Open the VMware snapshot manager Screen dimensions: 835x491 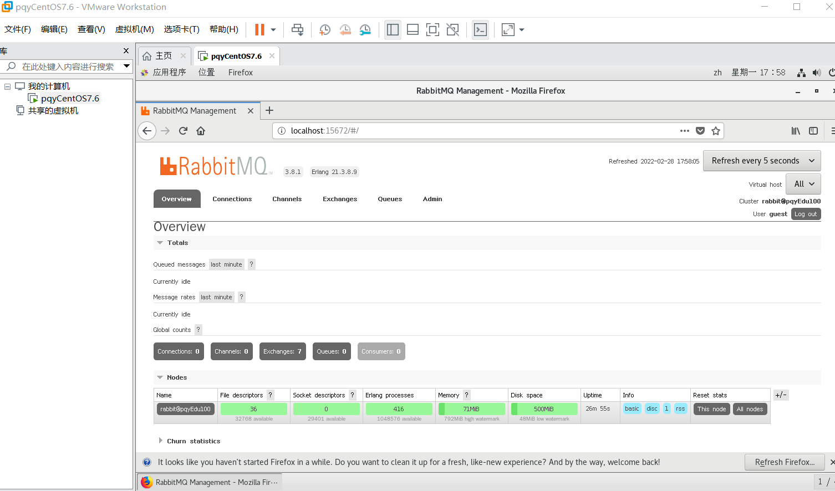click(365, 30)
